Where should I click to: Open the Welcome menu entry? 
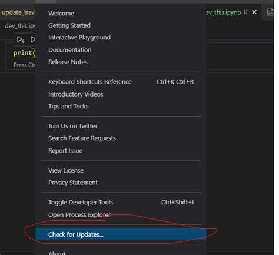click(x=121, y=14)
